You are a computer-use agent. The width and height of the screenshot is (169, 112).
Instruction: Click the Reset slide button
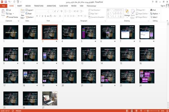click(x=28, y=14)
